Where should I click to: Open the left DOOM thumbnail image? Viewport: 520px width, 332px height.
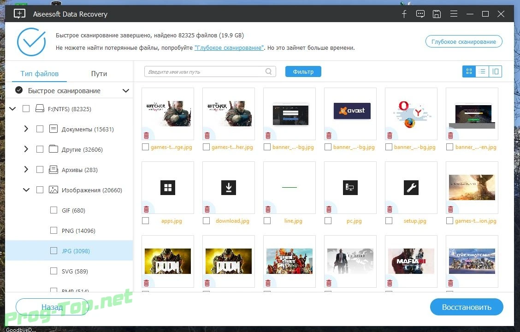click(168, 261)
